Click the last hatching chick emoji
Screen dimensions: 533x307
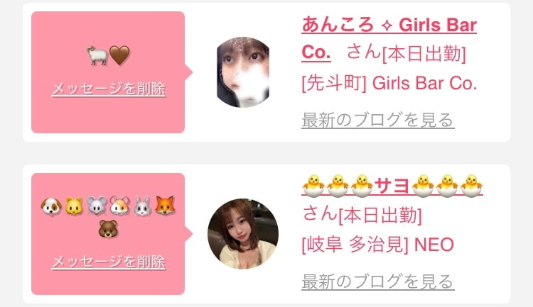coord(471,186)
